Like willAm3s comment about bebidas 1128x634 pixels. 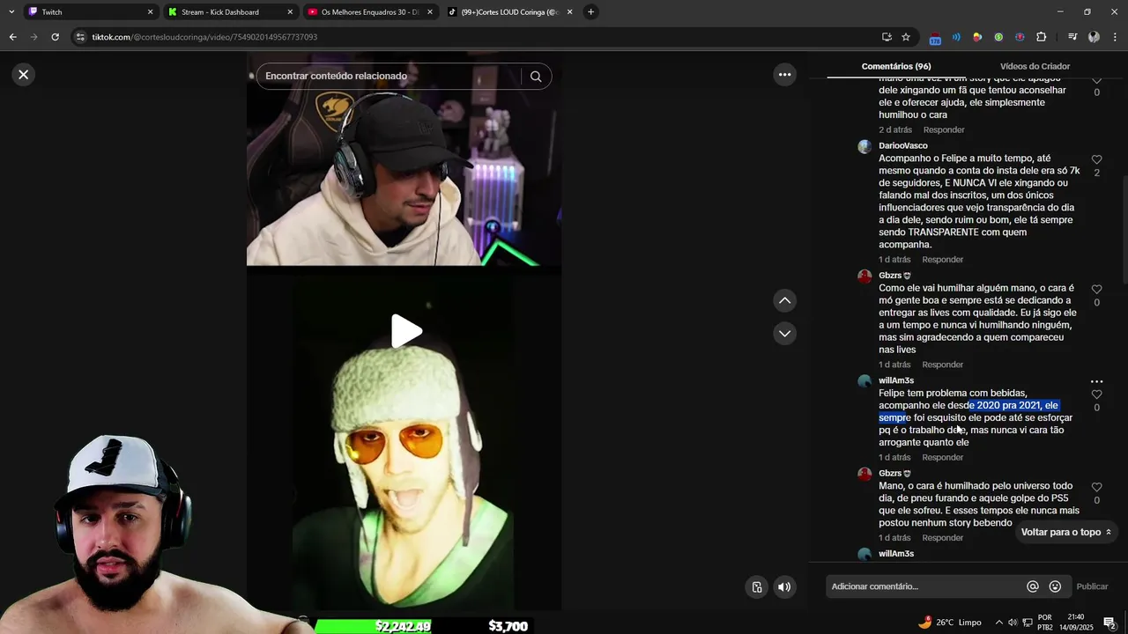(1096, 394)
